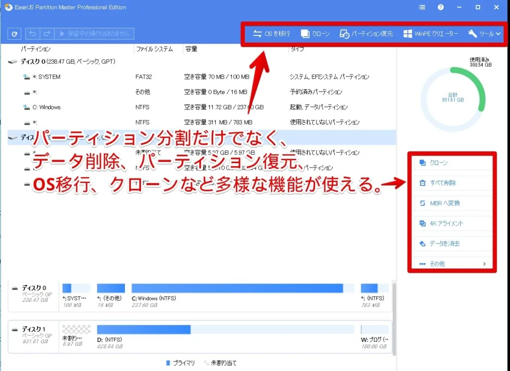
Task: Expand the その他 more options item
Action: [453, 264]
